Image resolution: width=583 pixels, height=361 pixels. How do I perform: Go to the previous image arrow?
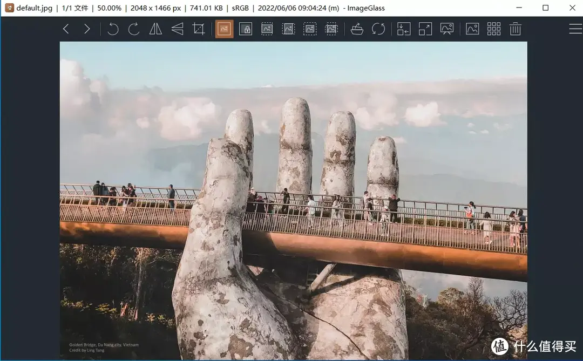click(66, 29)
